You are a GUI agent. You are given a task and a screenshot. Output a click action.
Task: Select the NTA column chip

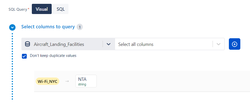pos(86,81)
